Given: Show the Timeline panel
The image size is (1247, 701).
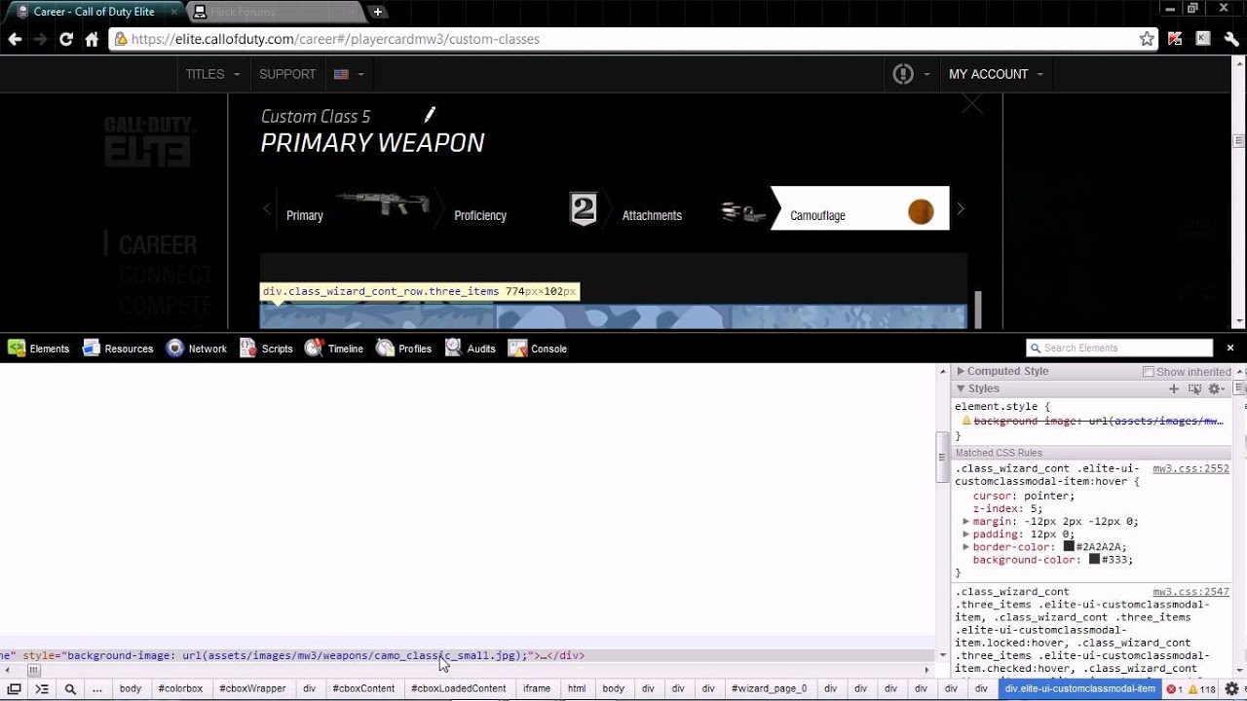Looking at the screenshot, I should pos(334,349).
